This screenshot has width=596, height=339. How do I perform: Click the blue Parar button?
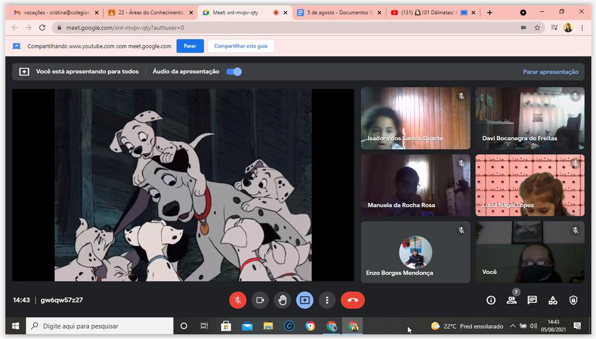tap(190, 46)
